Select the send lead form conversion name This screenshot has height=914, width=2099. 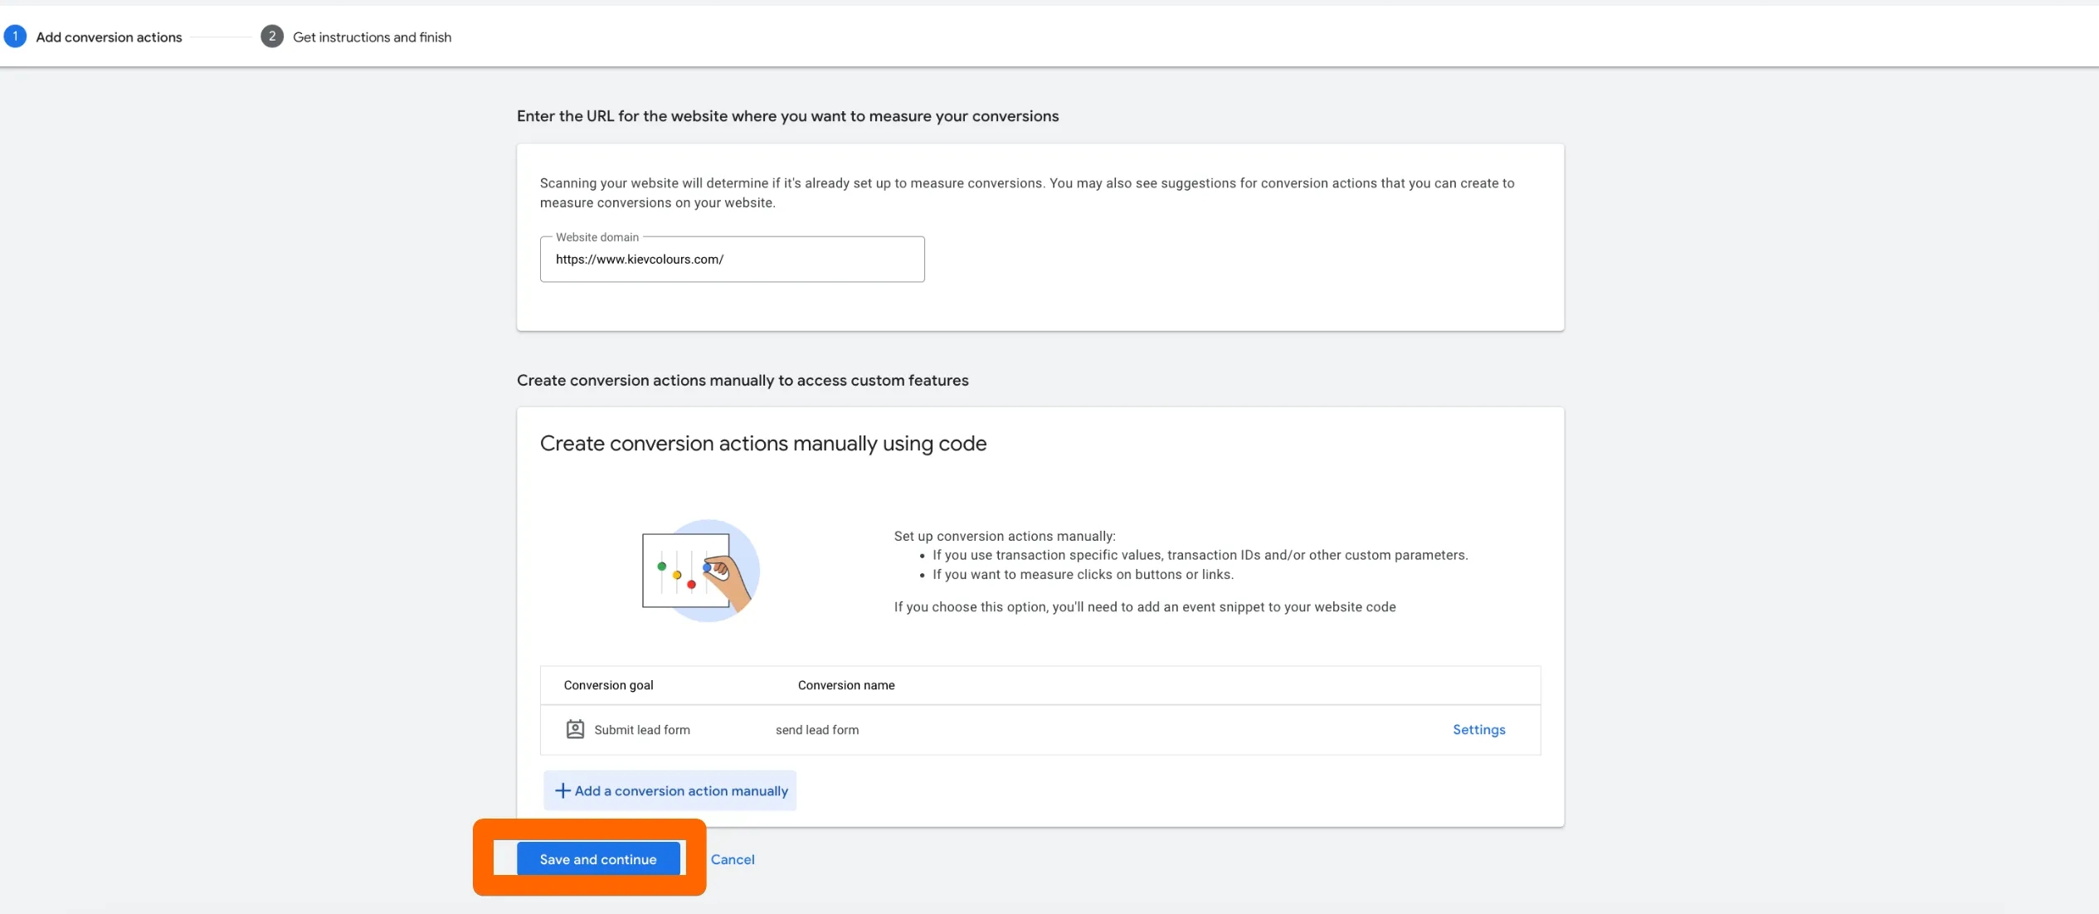(x=817, y=730)
